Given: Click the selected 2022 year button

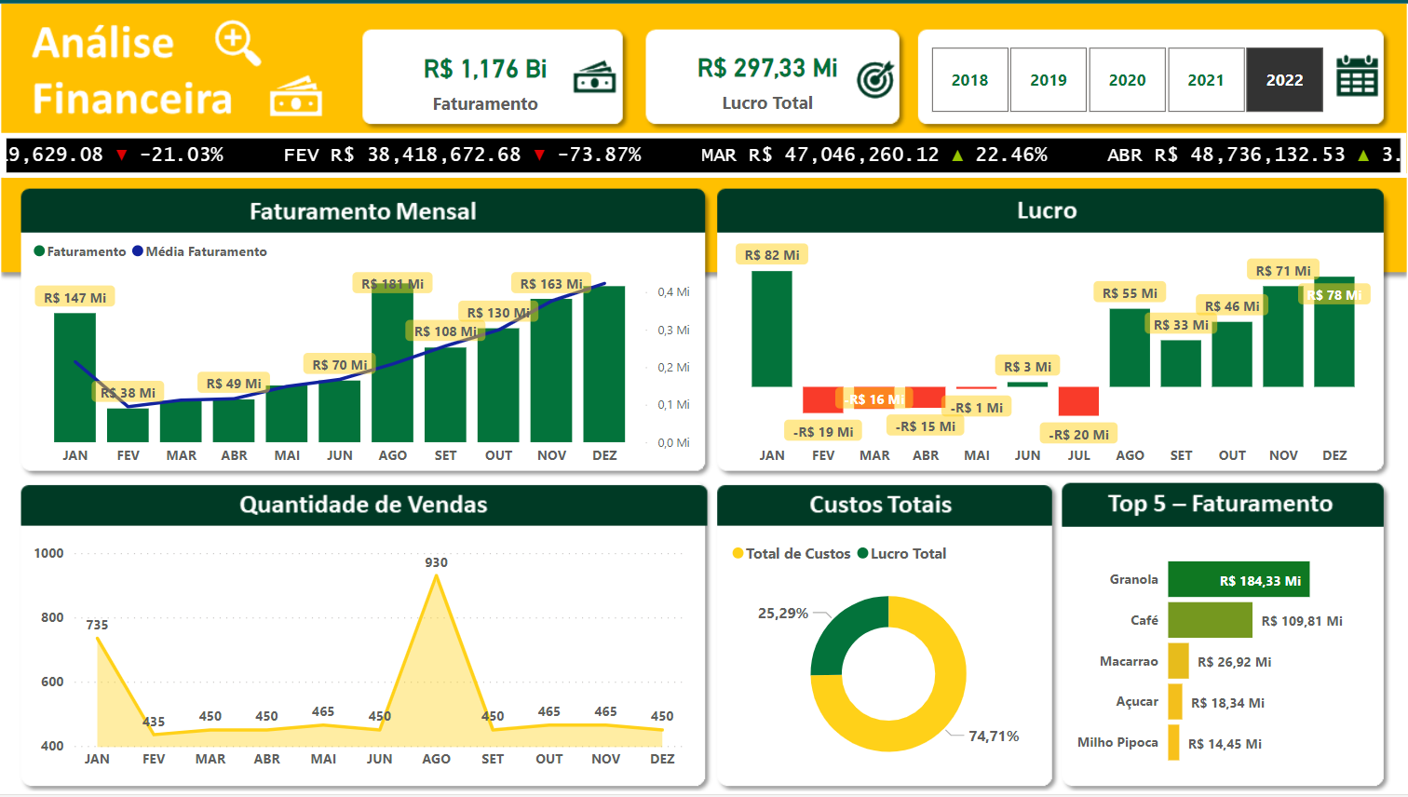Looking at the screenshot, I should click(1284, 80).
